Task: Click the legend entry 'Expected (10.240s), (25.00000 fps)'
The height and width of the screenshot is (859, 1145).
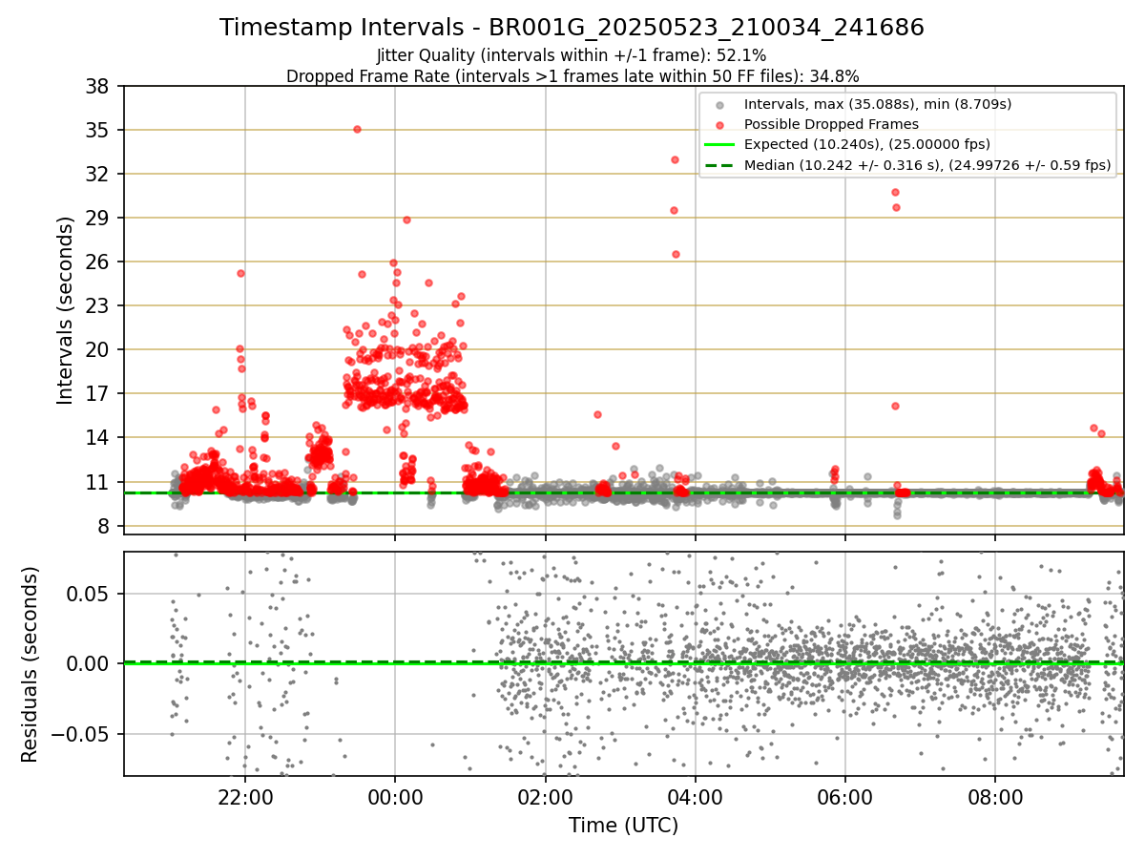Action: tap(867, 144)
